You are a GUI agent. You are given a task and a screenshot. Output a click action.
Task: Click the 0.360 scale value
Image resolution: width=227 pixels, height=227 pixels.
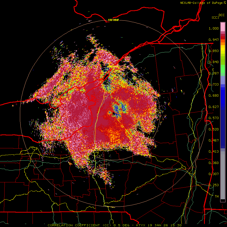[214, 163]
